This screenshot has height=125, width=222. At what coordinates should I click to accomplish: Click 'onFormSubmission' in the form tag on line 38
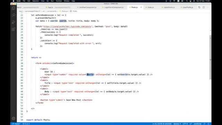coord(63,63)
